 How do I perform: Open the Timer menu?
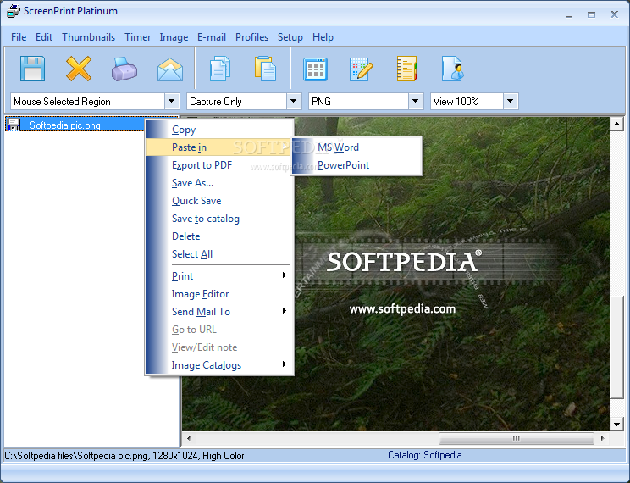(x=138, y=37)
